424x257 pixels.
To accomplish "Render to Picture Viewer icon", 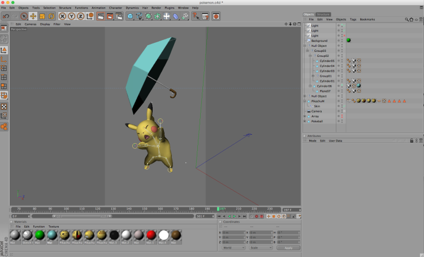I will point(110,16).
